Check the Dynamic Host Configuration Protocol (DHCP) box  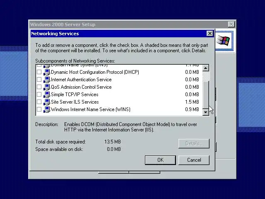click(39, 72)
